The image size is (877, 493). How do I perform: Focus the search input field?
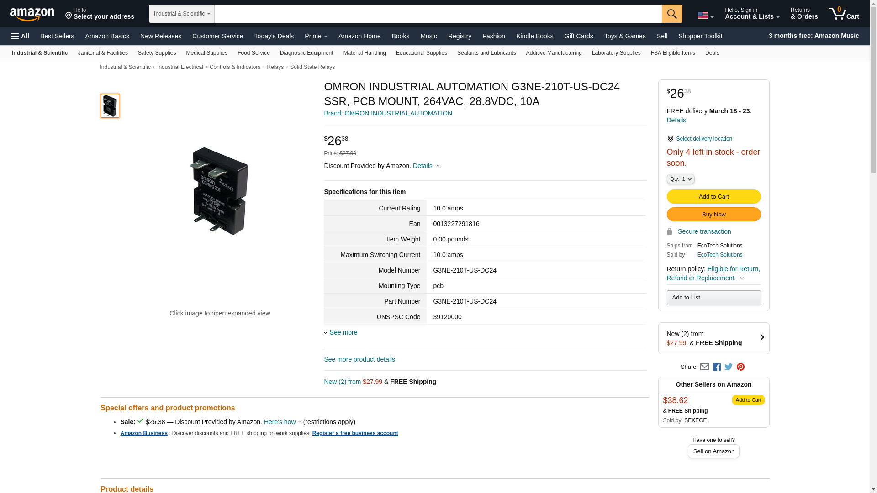[438, 14]
